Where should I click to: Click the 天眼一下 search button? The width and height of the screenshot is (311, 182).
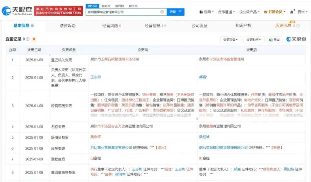(175, 12)
